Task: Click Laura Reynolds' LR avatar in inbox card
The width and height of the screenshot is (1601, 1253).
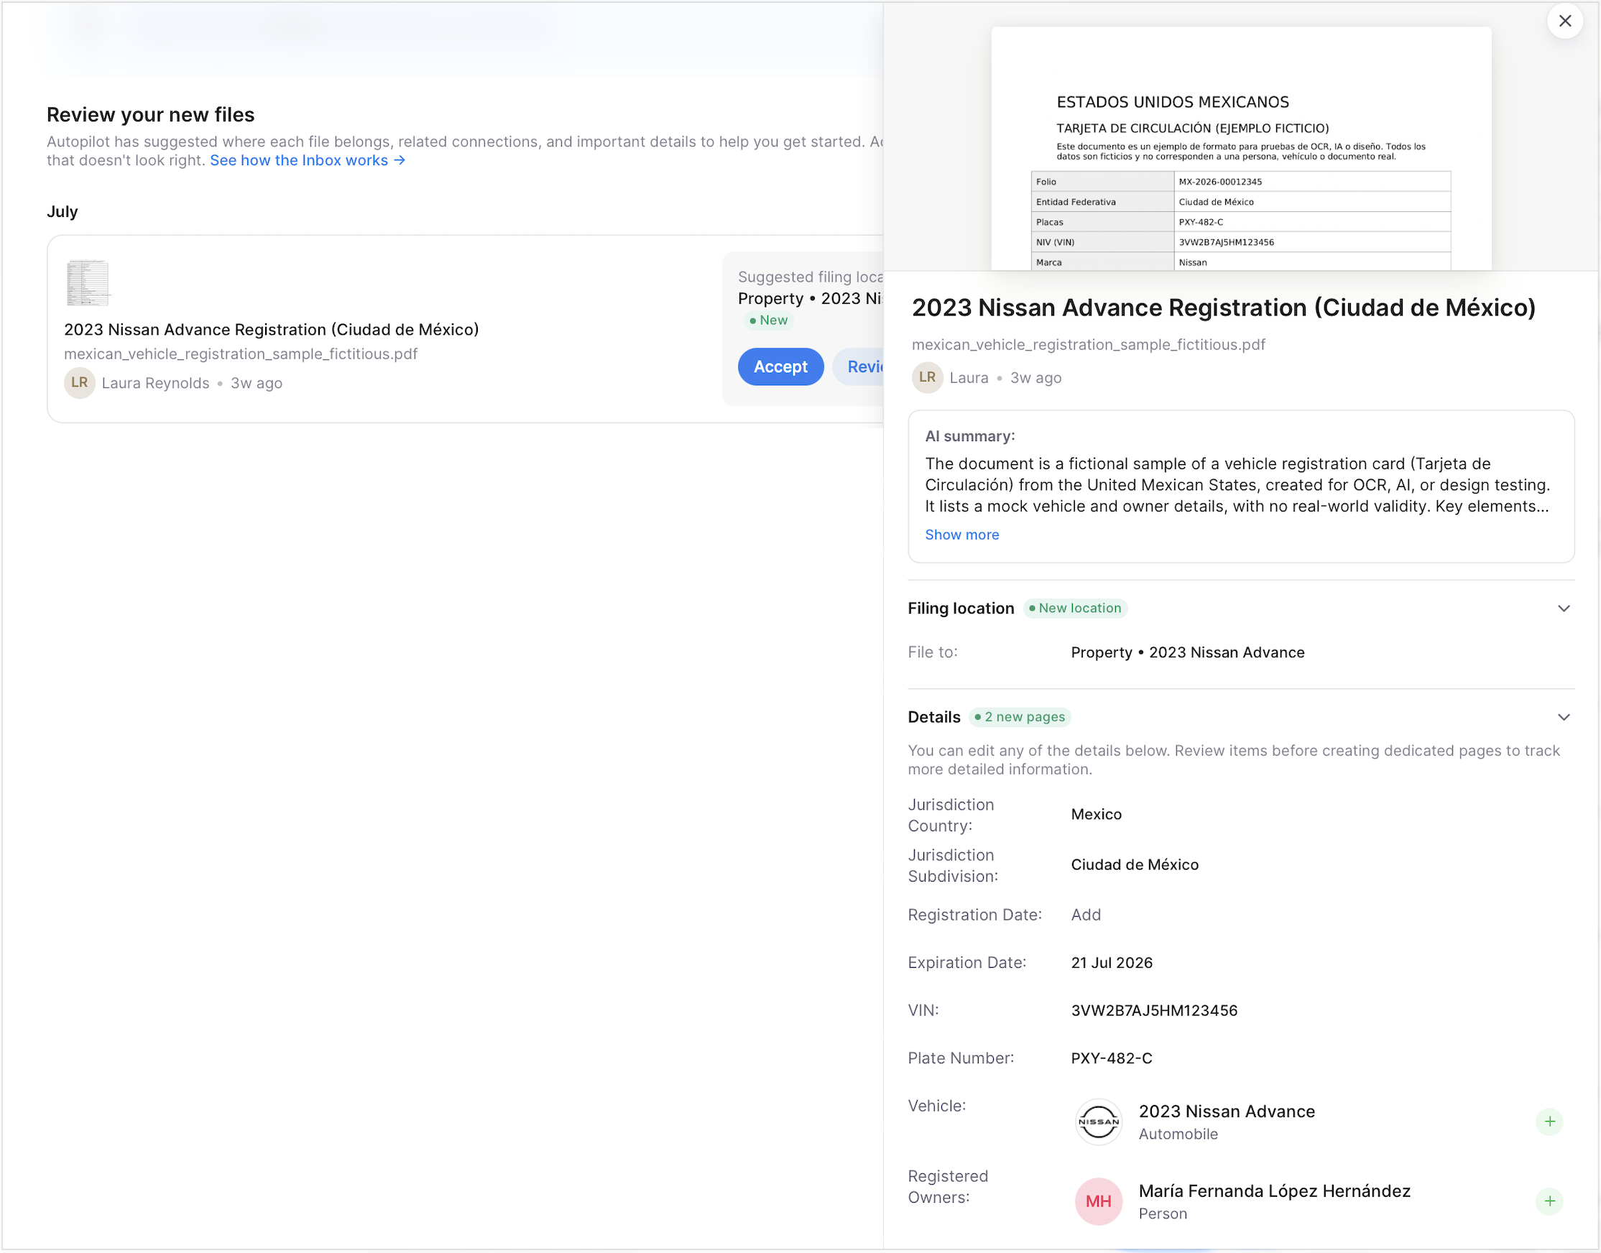Action: click(79, 383)
